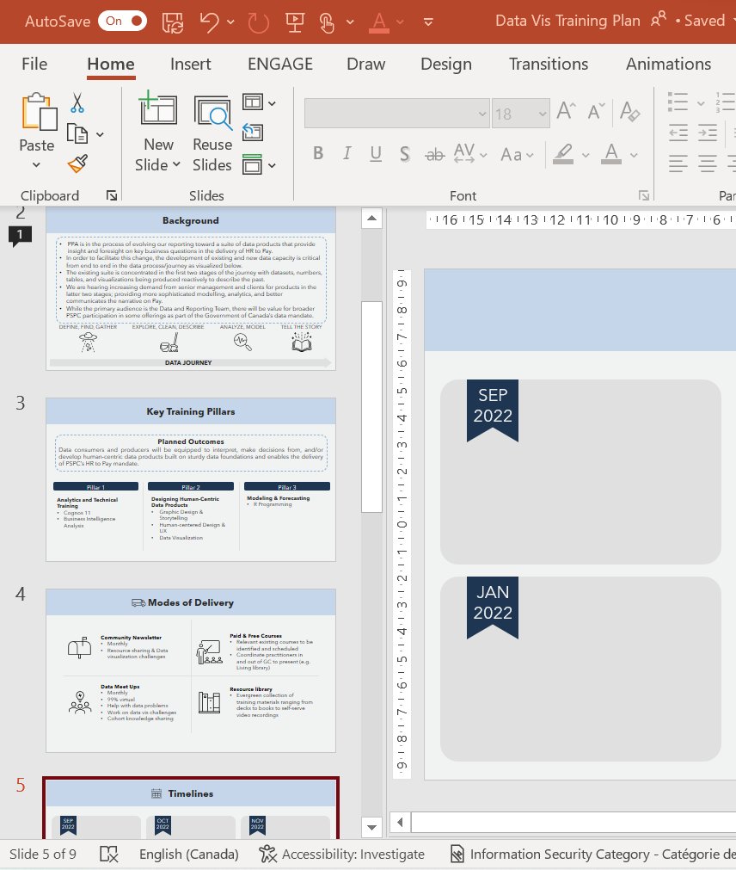Click the Redo/Repeat icon
Image resolution: width=736 pixels, height=870 pixels.
click(x=258, y=22)
